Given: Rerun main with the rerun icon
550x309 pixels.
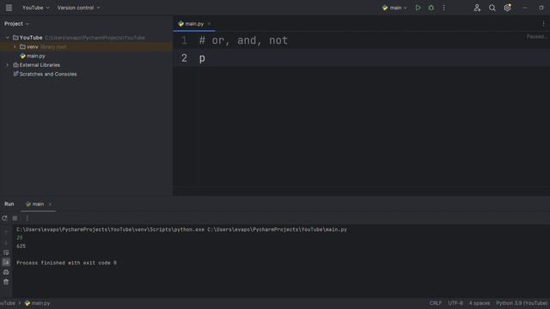Looking at the screenshot, I should click(x=4, y=218).
